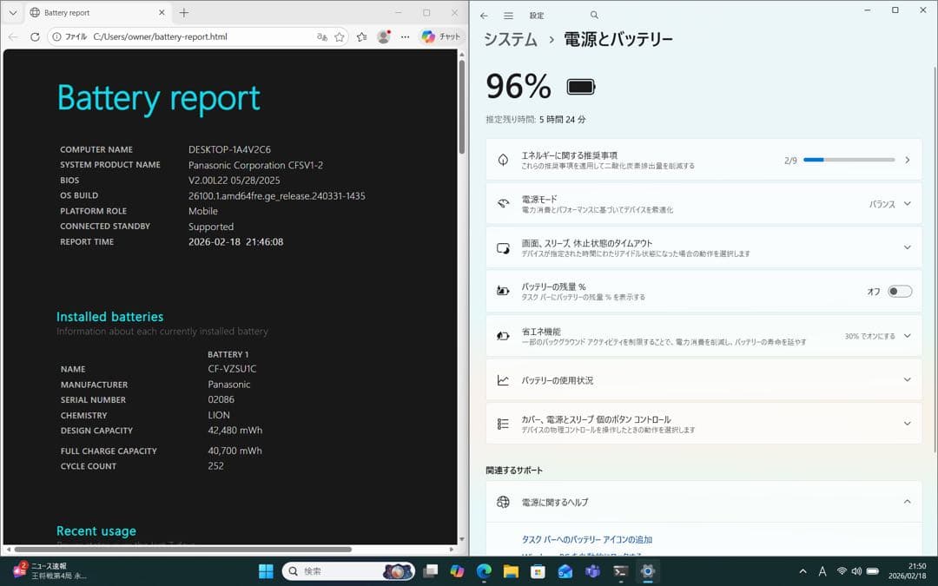Viewport: 938px width, 586px height.
Task: Collapse the 電源に関するヘルプ section
Action: tap(908, 502)
